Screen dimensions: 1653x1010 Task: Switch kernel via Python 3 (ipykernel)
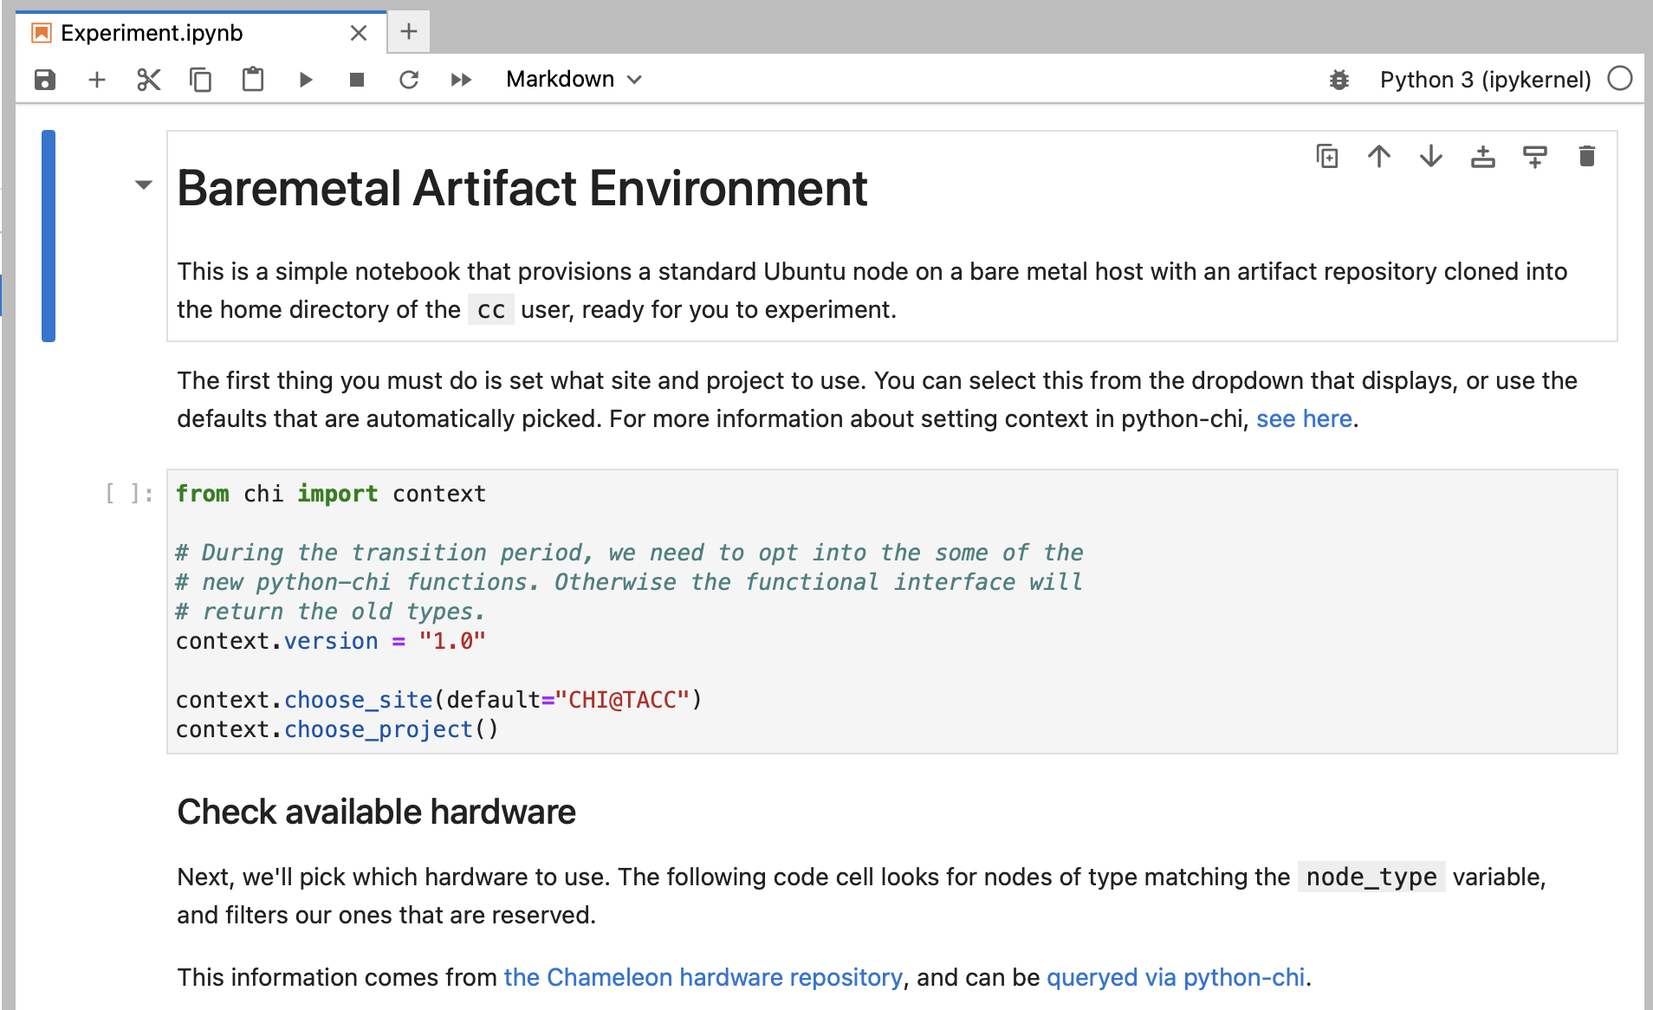[1485, 80]
